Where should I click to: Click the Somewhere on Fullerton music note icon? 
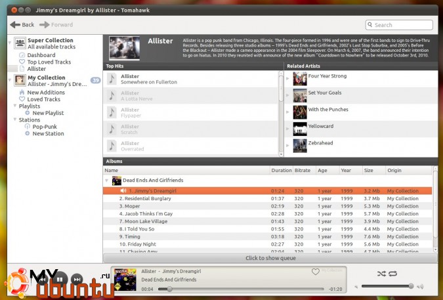[x=112, y=79]
